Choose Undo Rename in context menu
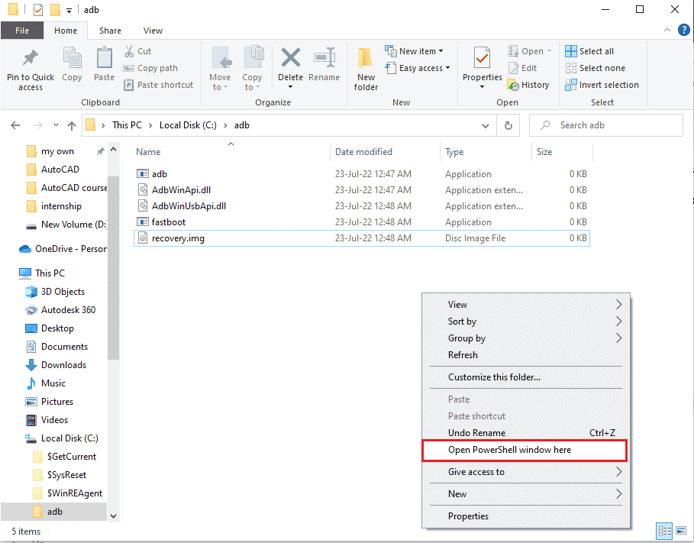Image resolution: width=694 pixels, height=543 pixels. [x=525, y=433]
